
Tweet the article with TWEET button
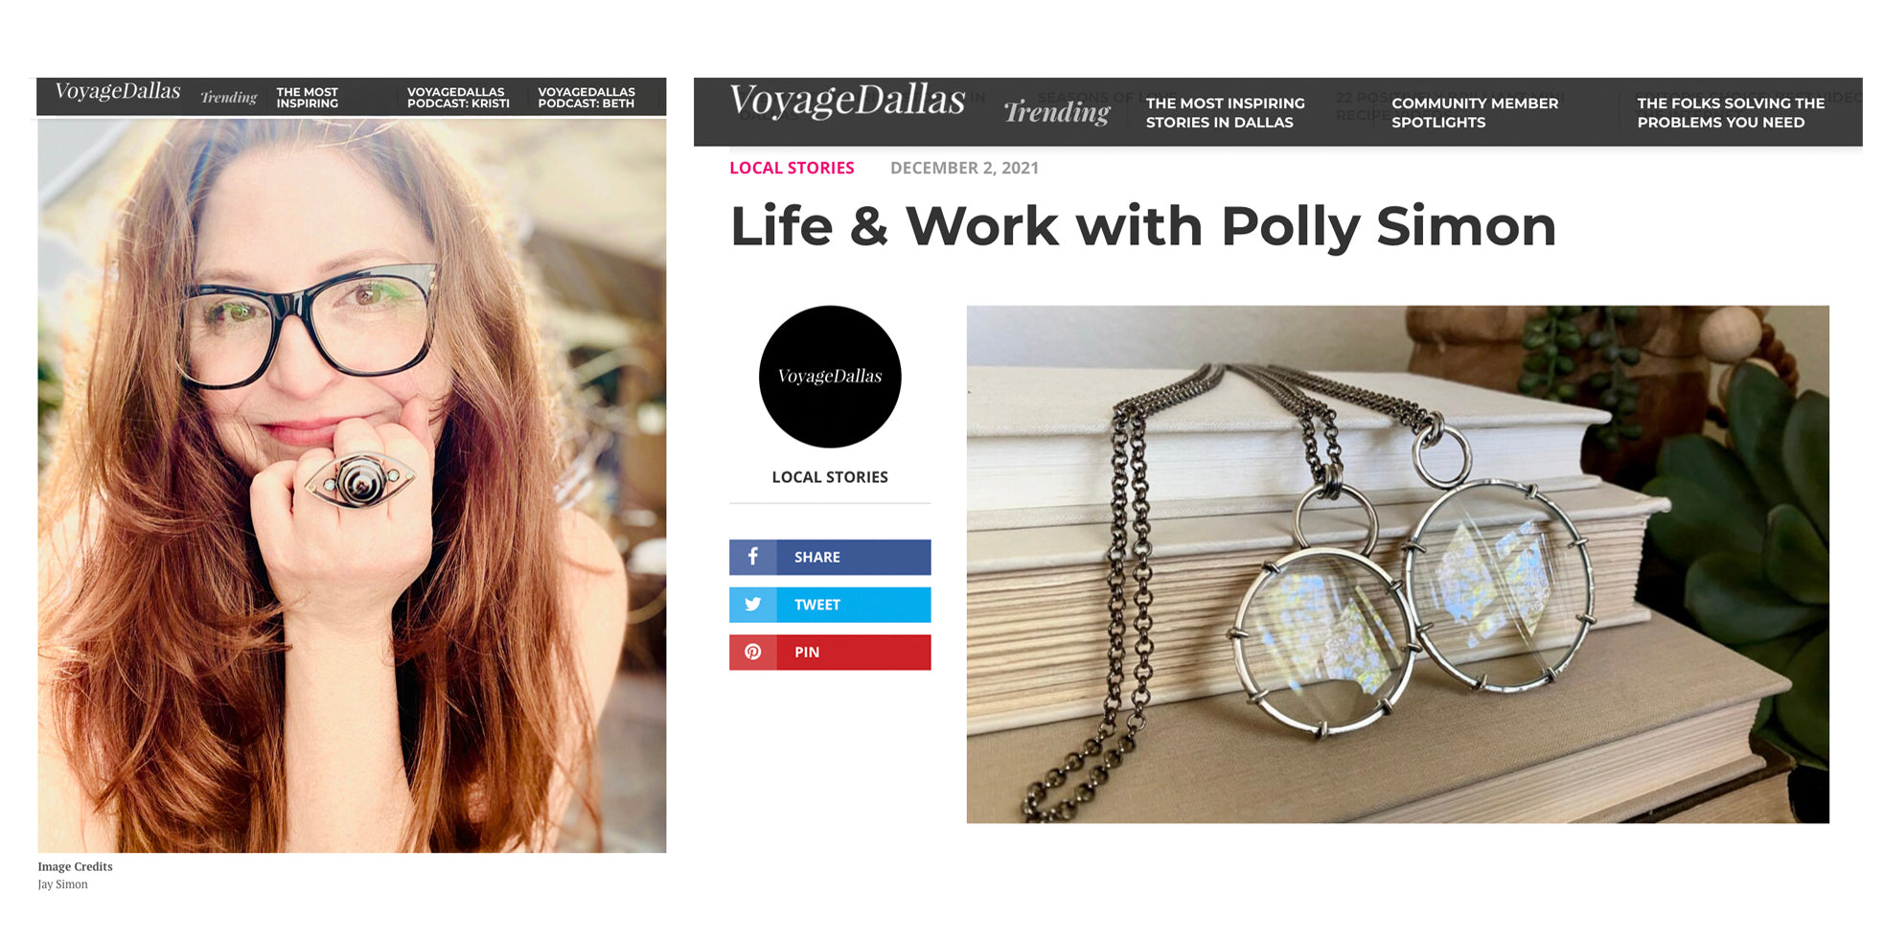pos(830,605)
